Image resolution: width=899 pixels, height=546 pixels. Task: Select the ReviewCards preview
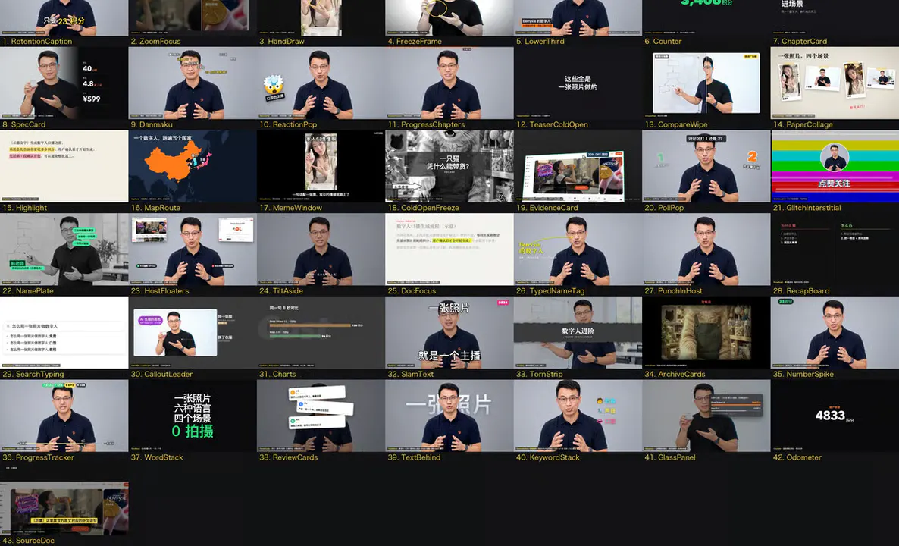point(321,416)
